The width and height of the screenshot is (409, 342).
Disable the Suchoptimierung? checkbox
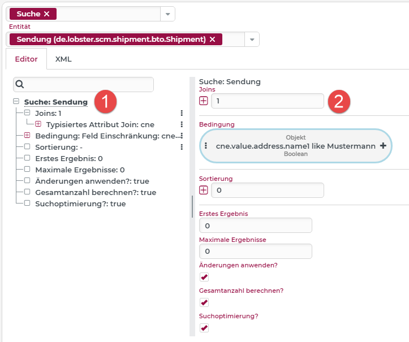(x=204, y=328)
